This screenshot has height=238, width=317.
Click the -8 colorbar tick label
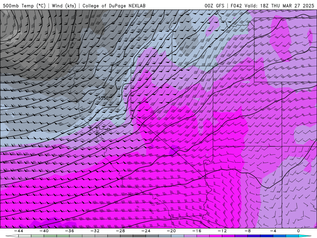(x=248, y=231)
